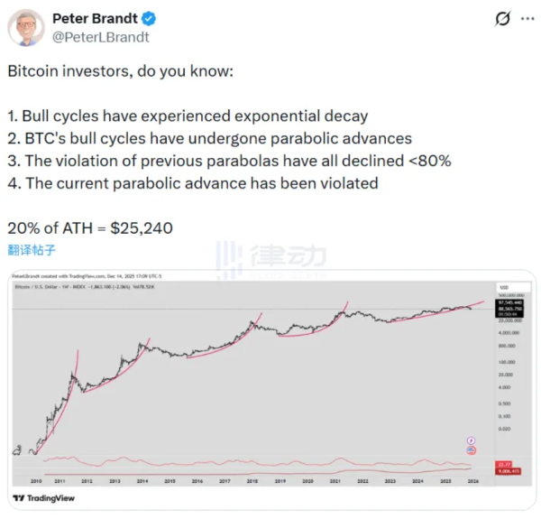This screenshot has height=519, width=541.
Task: Click the red flag icon under purple marker
Action: tap(471, 449)
